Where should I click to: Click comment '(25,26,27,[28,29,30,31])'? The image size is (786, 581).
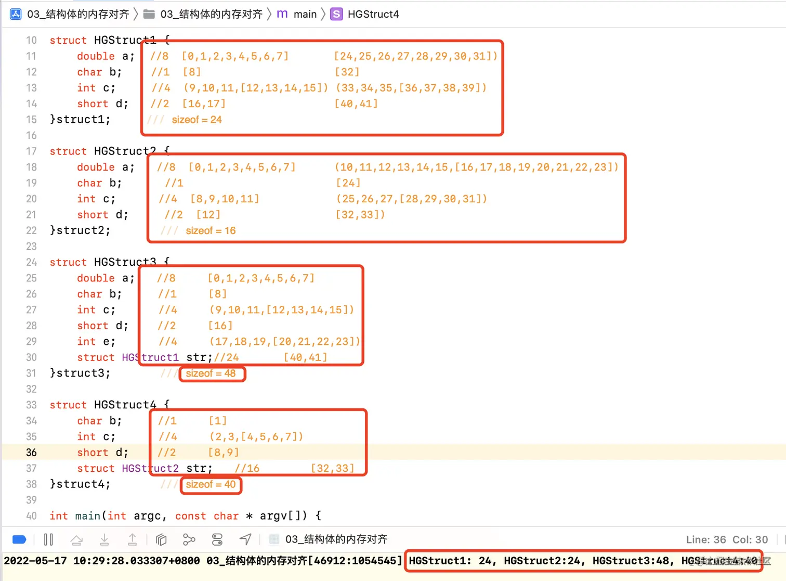411,199
